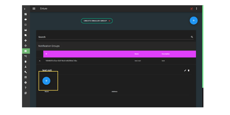Screen dimensions: 230x115
Task: Collapse the test noti row
Action: pyautogui.click(x=40, y=61)
